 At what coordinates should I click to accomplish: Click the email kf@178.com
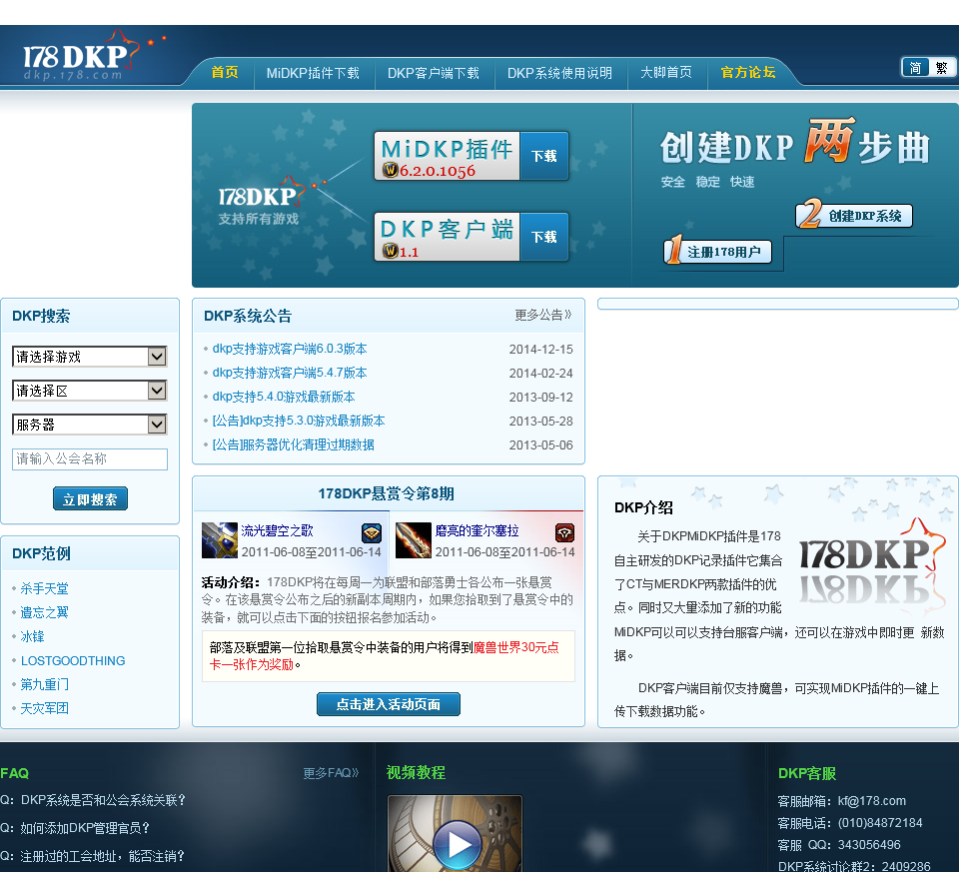[x=871, y=801]
